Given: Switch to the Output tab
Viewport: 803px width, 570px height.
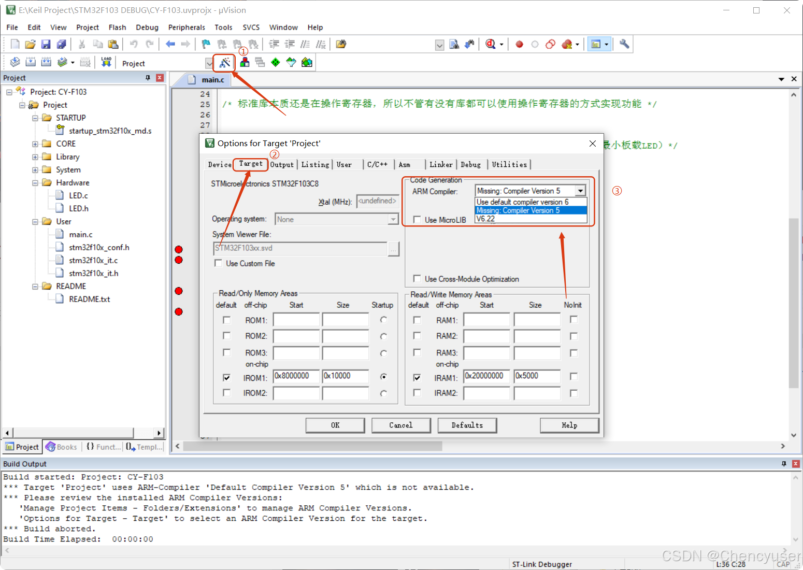Looking at the screenshot, I should pyautogui.click(x=282, y=165).
